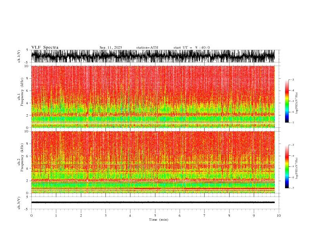Click the ch.3 flat waveform trace

click(x=153, y=202)
